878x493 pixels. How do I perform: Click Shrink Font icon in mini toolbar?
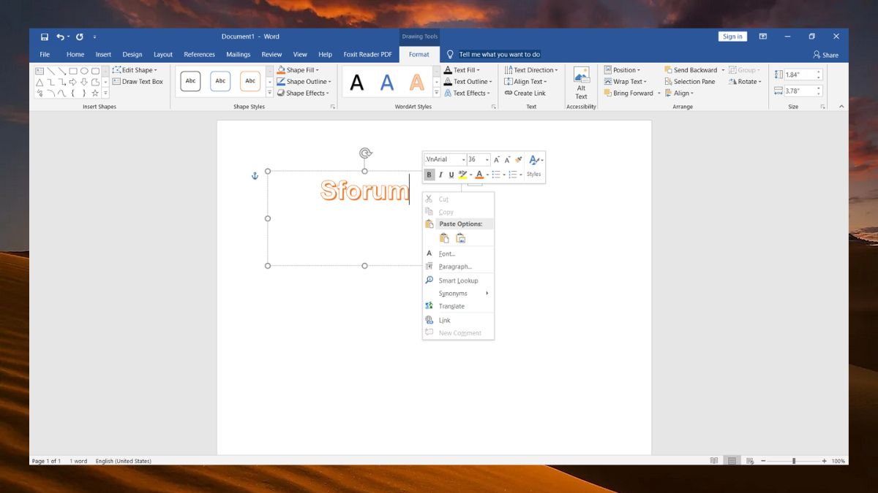508,159
